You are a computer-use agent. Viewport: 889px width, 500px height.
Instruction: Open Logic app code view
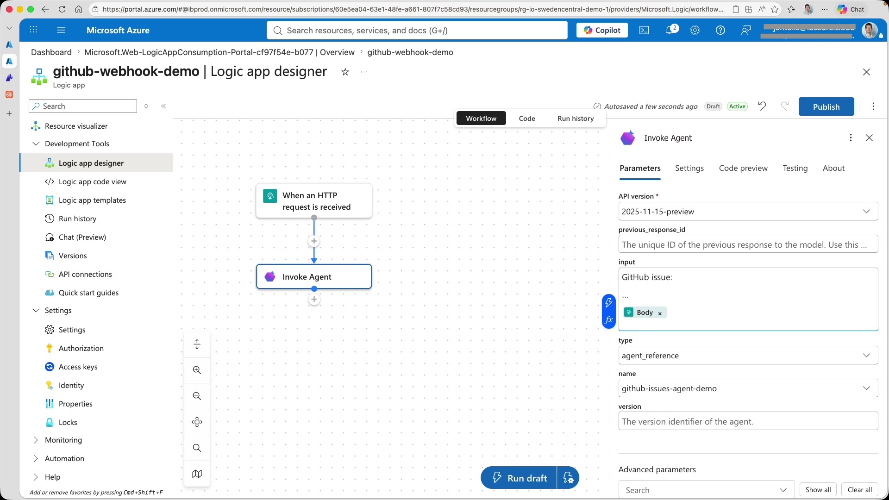point(93,181)
